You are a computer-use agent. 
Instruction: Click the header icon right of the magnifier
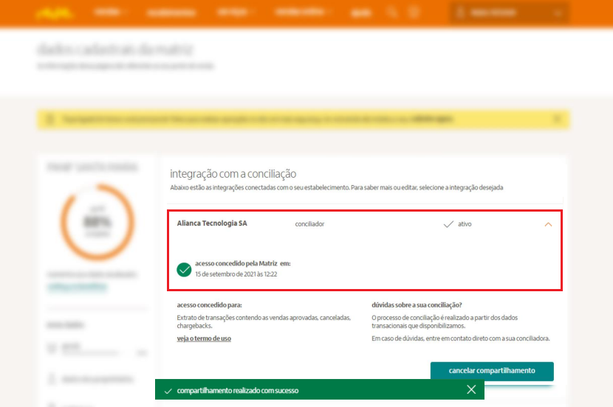click(x=414, y=13)
